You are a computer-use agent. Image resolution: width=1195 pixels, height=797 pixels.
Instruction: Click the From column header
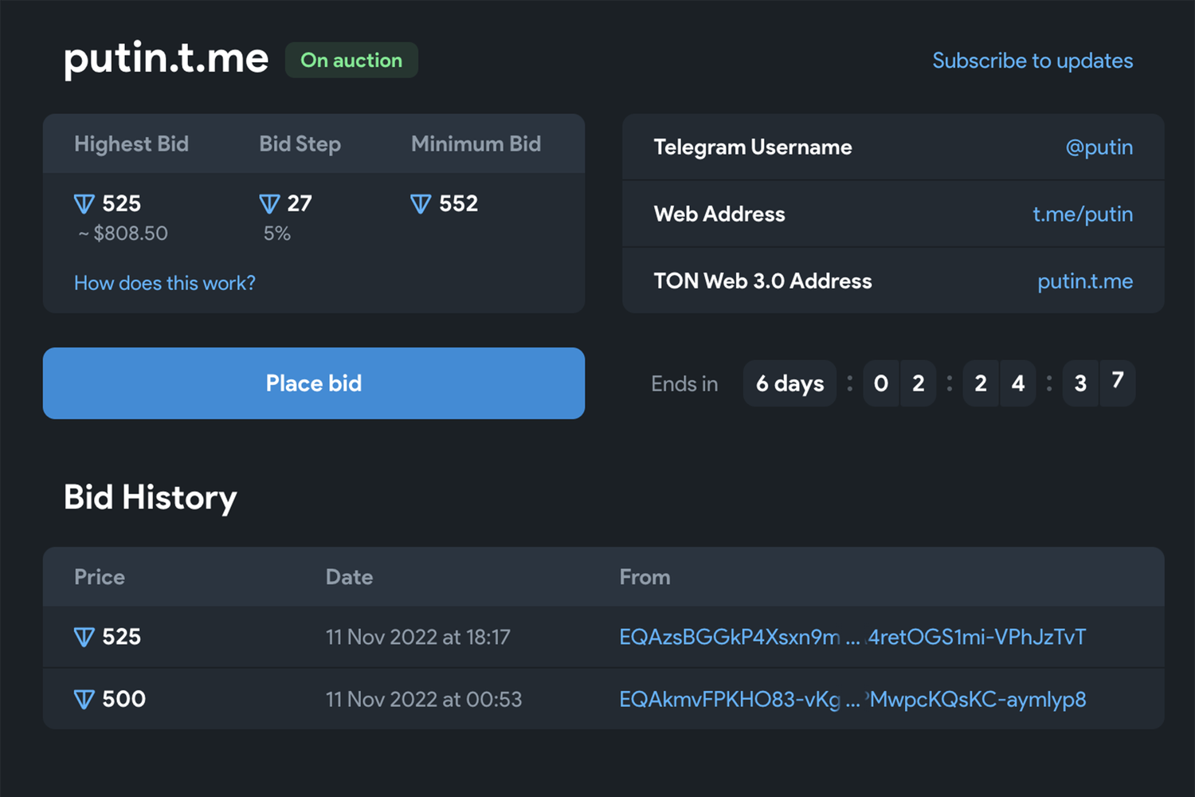(x=645, y=577)
